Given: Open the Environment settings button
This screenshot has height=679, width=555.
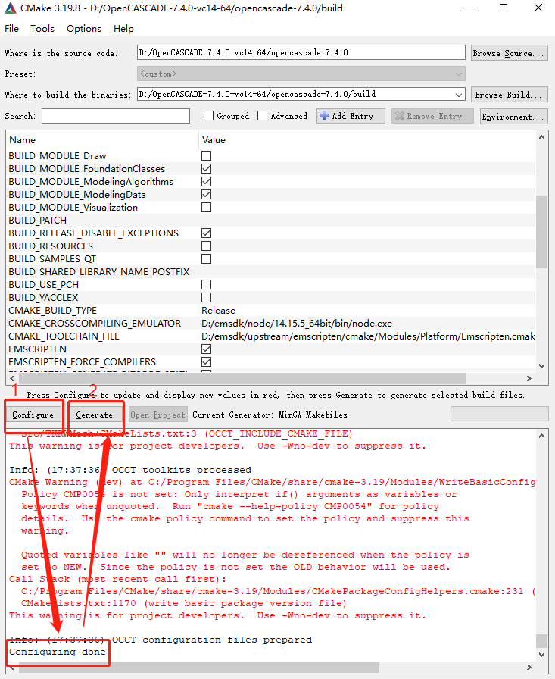Looking at the screenshot, I should point(513,116).
